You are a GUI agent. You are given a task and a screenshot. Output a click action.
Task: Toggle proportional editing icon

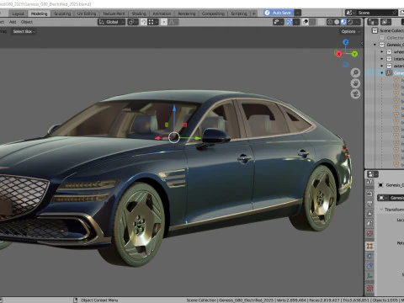click(164, 22)
